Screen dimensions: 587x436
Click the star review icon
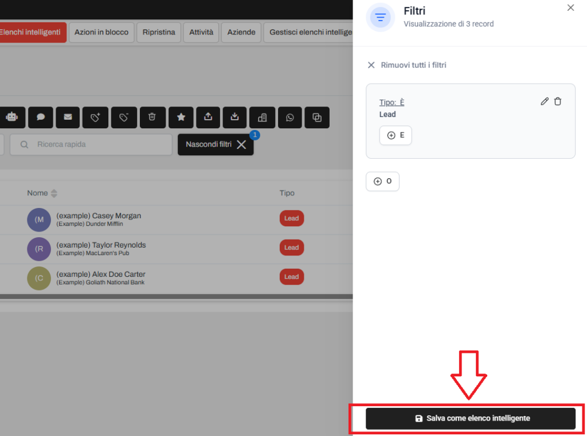tap(181, 117)
